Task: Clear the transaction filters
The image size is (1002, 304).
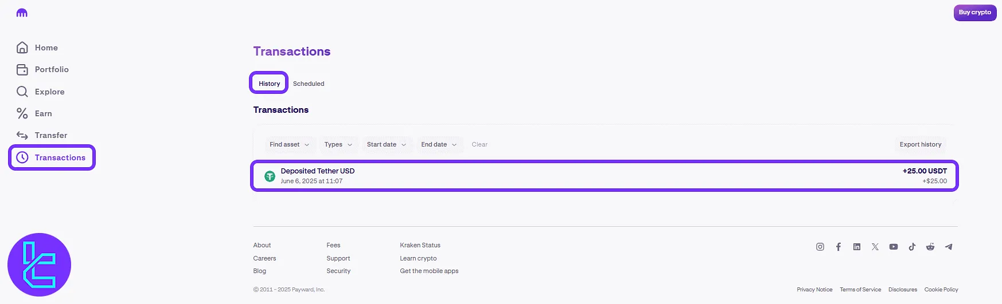Action: (479, 144)
